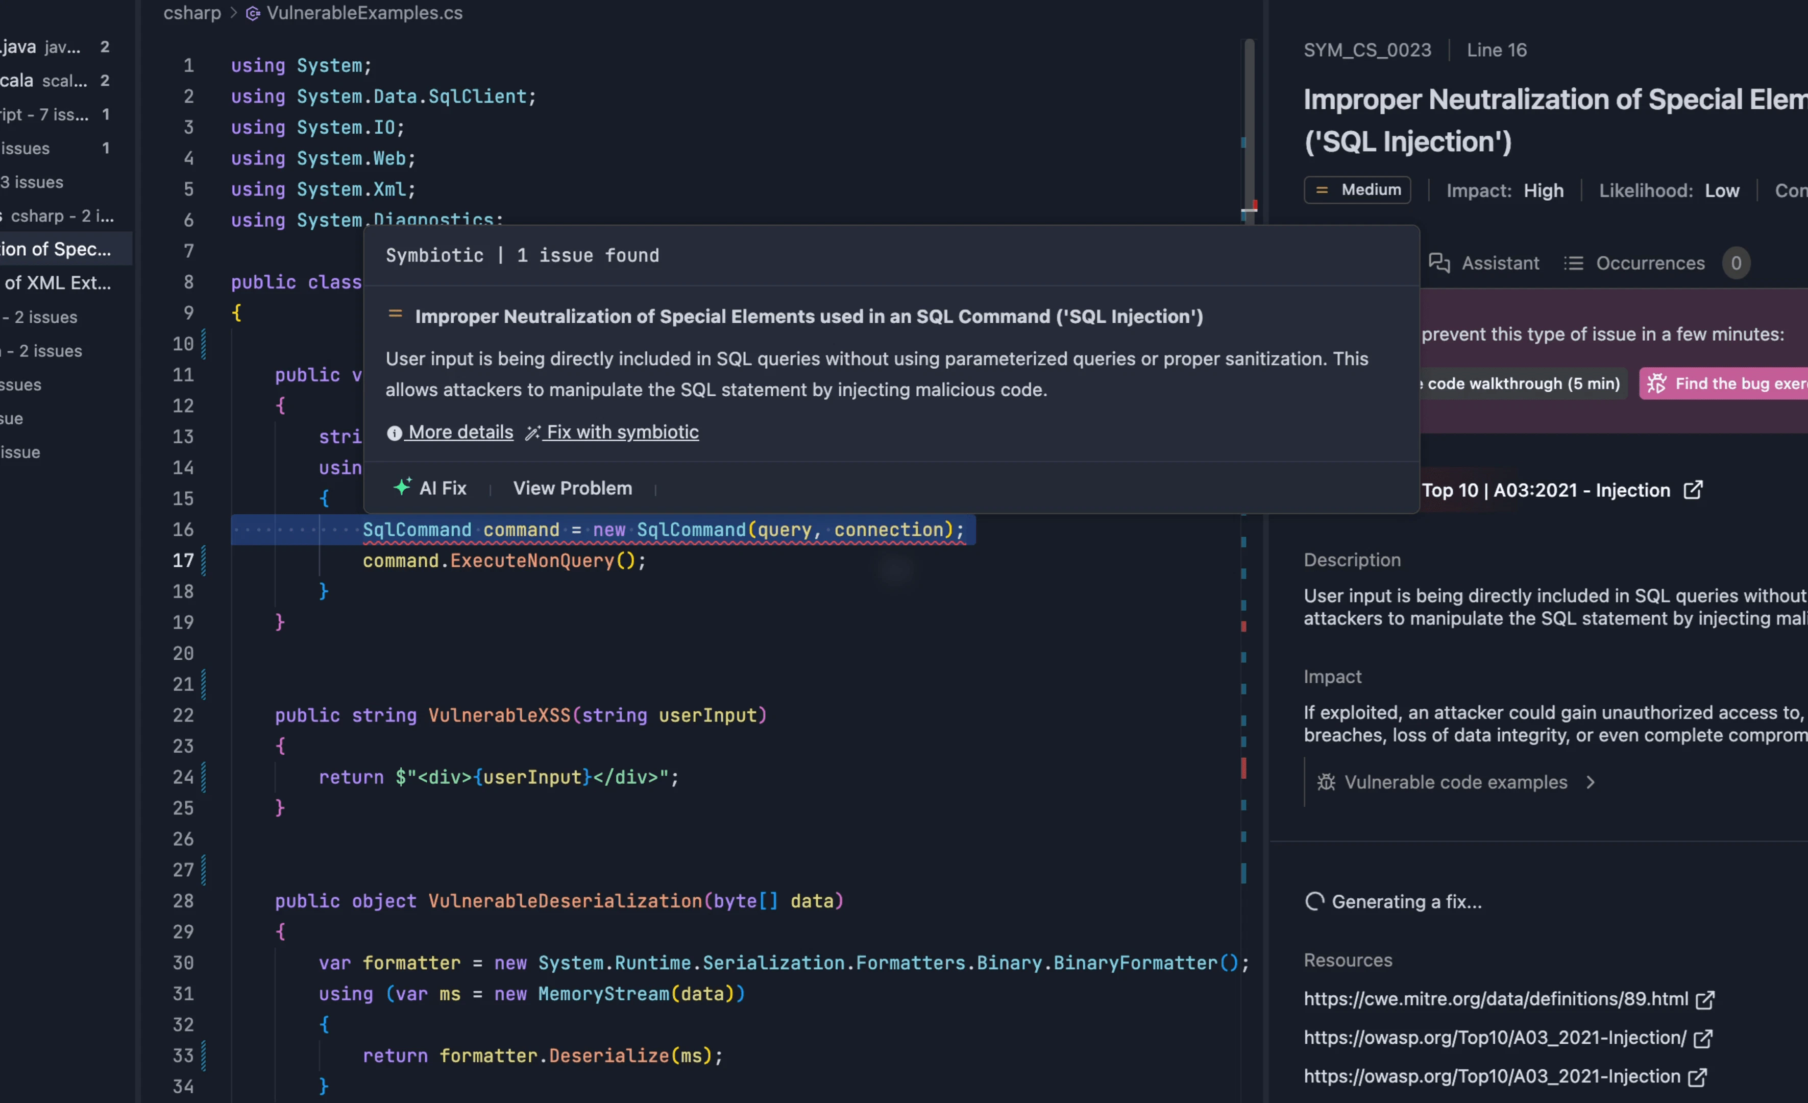Click external icon beside last owasp link

coord(1697,1077)
